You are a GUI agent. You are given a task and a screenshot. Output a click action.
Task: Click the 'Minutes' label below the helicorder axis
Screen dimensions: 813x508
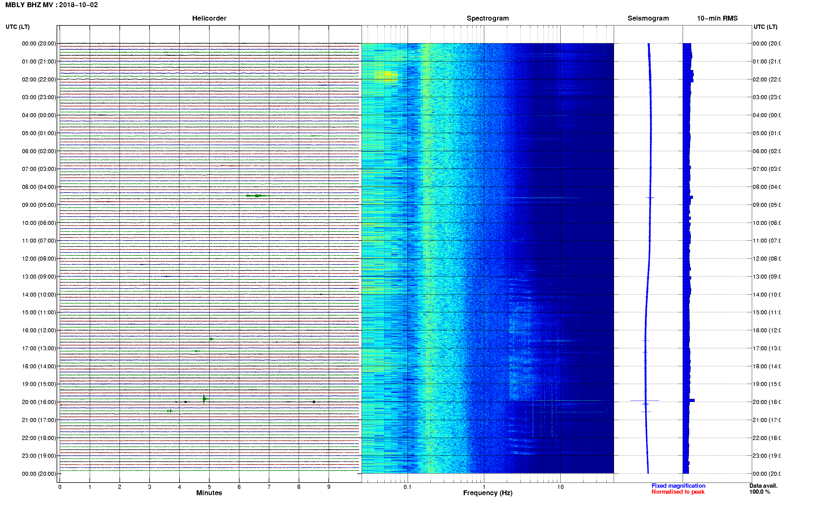click(x=209, y=493)
